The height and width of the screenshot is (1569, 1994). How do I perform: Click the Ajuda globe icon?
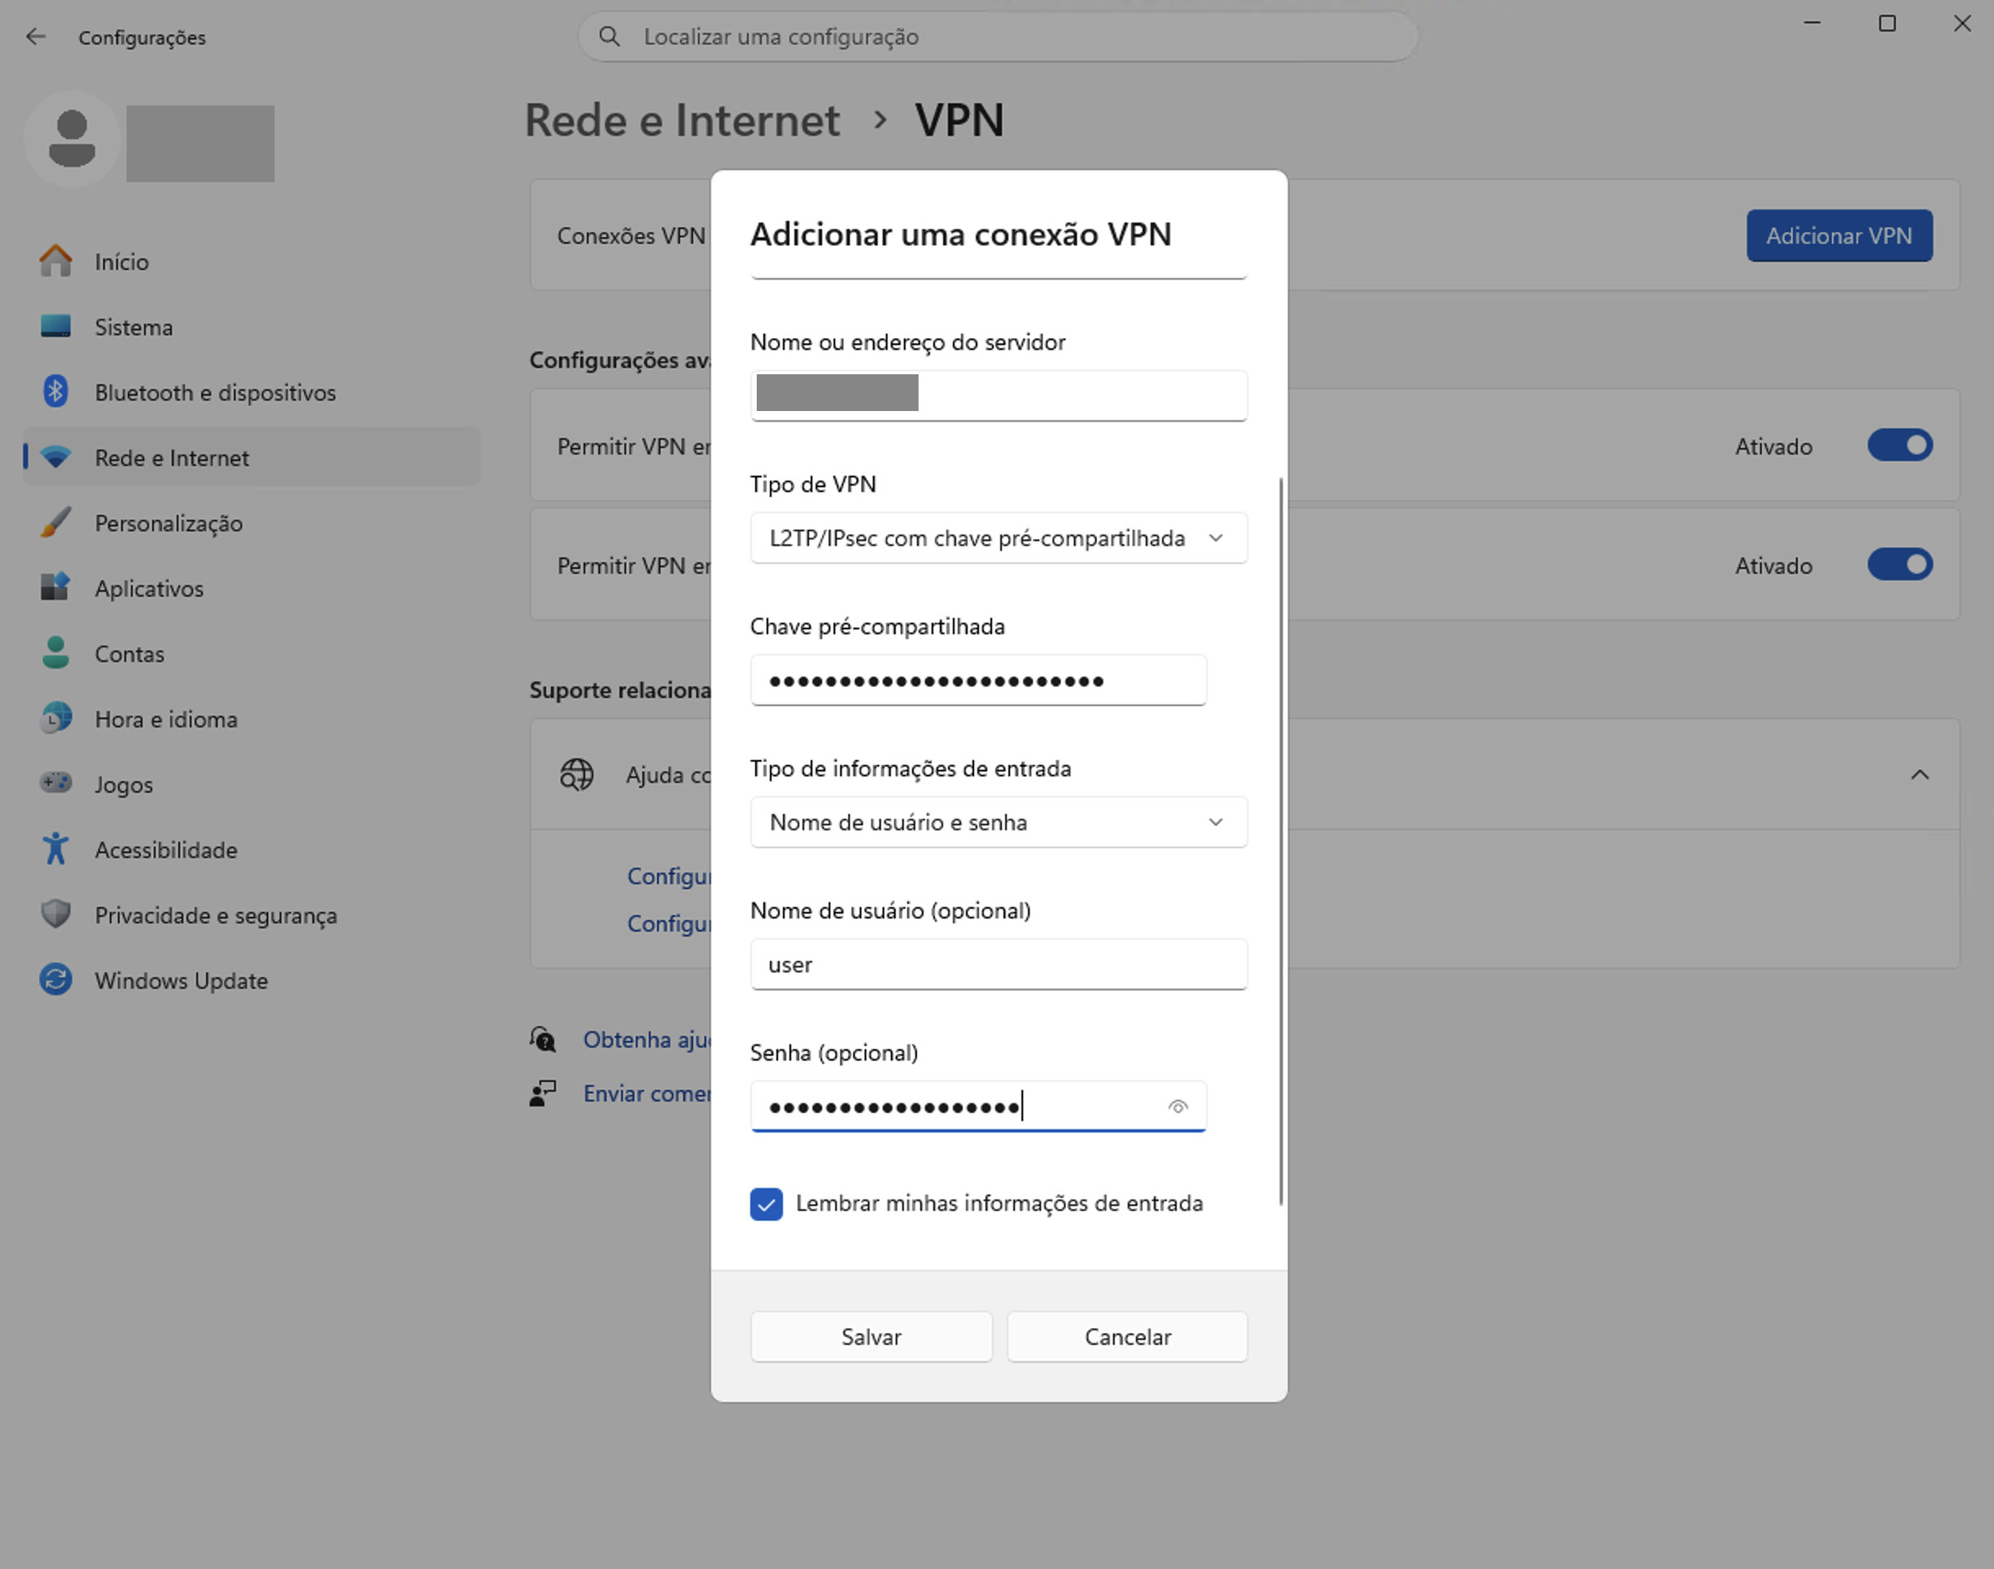577,775
